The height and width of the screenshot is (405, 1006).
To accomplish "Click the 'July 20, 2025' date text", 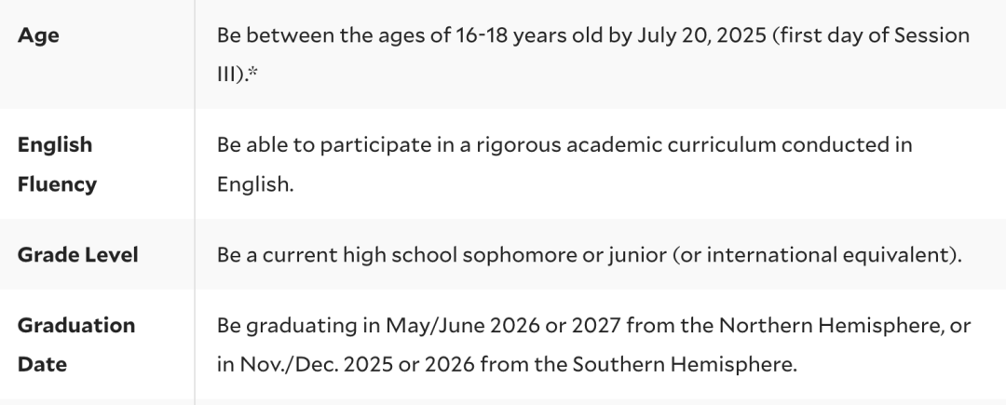I will [x=702, y=35].
